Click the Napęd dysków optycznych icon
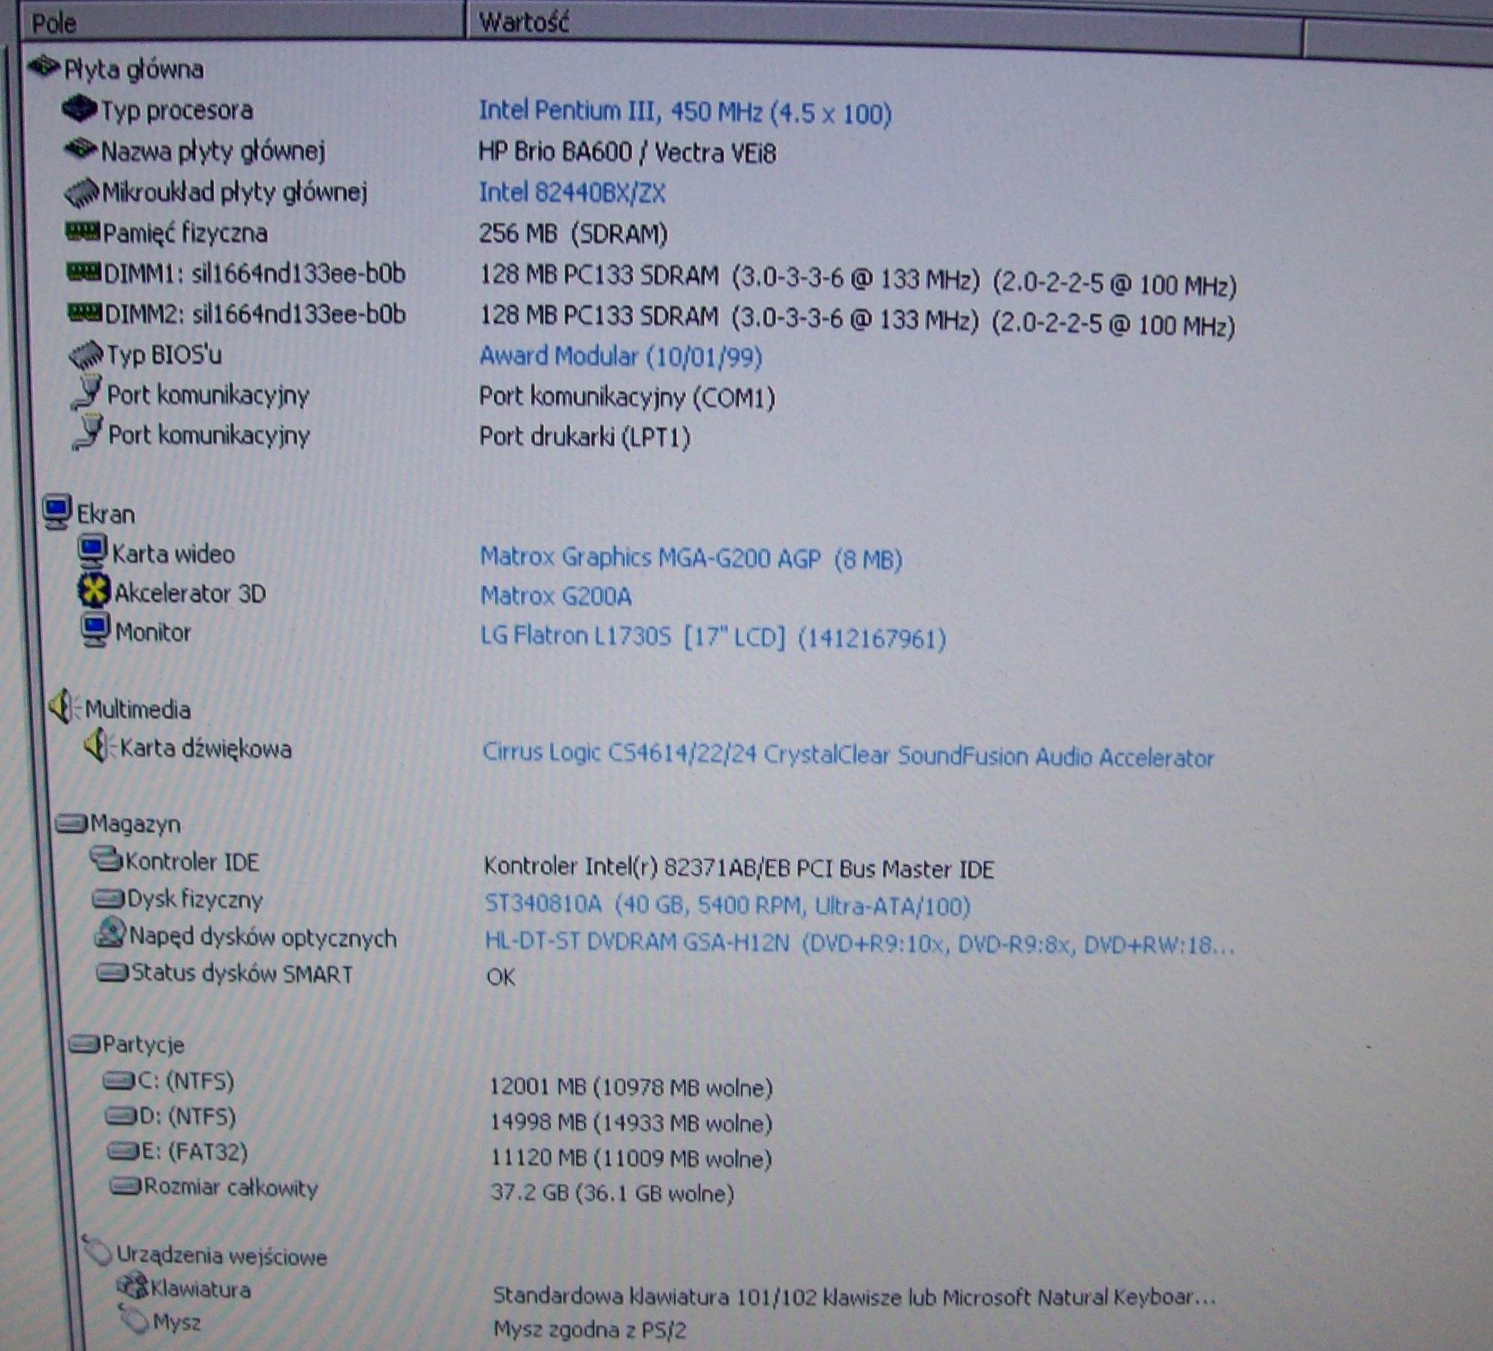 (110, 934)
